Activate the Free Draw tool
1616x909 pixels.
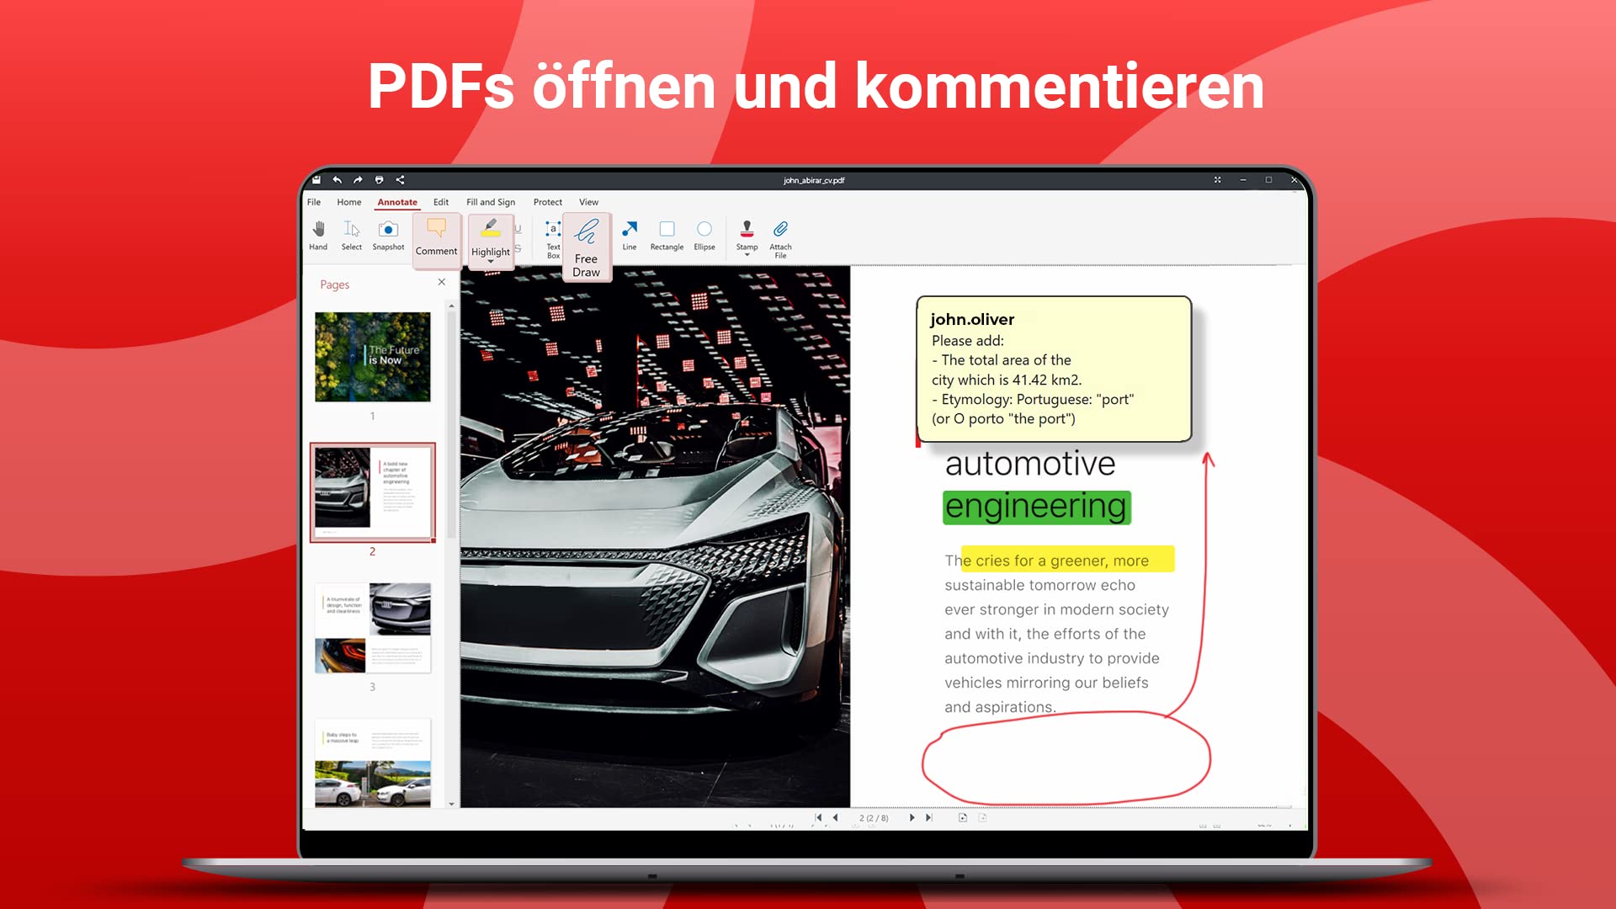click(587, 247)
